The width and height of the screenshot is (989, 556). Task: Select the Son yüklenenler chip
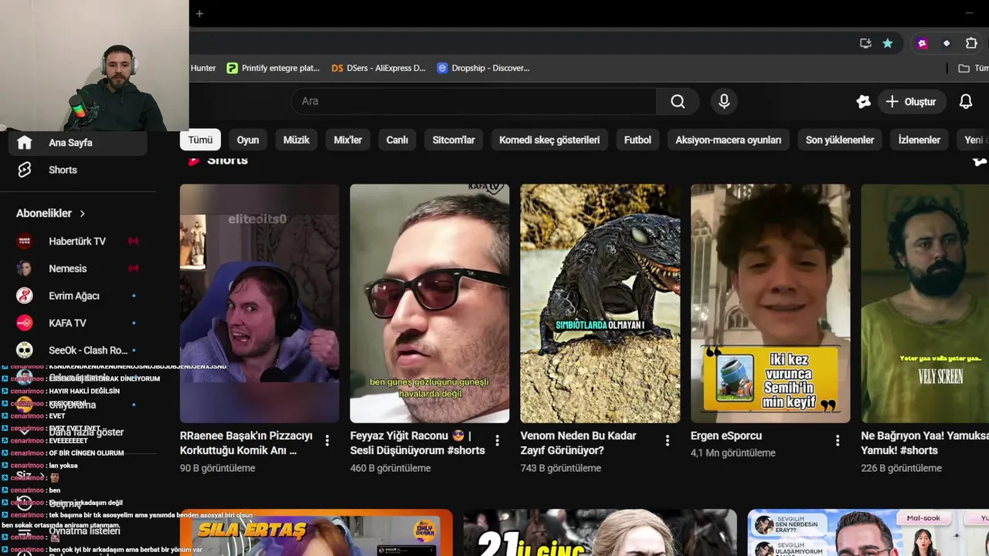(x=840, y=140)
